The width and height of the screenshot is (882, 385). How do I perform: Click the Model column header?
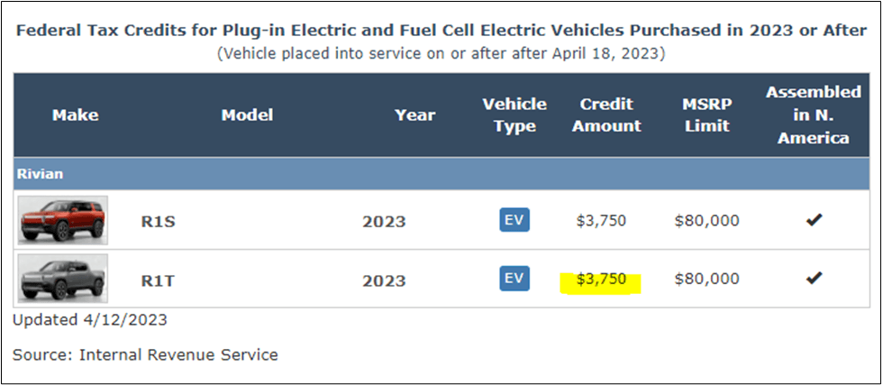click(x=247, y=115)
